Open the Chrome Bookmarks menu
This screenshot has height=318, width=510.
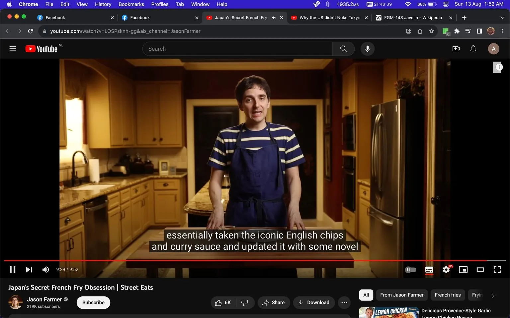tap(131, 4)
